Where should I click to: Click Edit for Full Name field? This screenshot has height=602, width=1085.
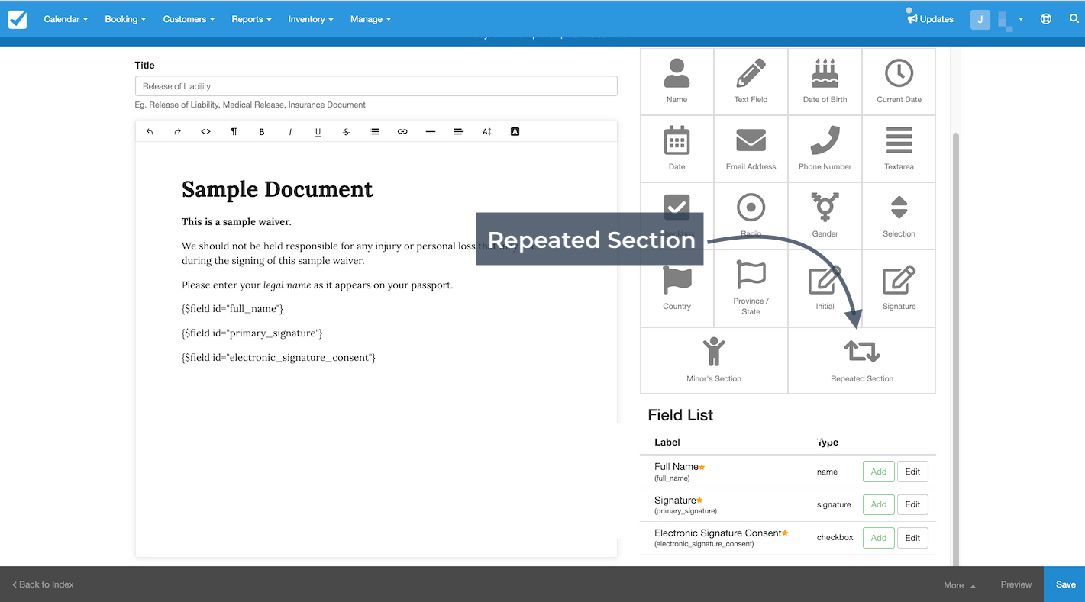pos(912,472)
